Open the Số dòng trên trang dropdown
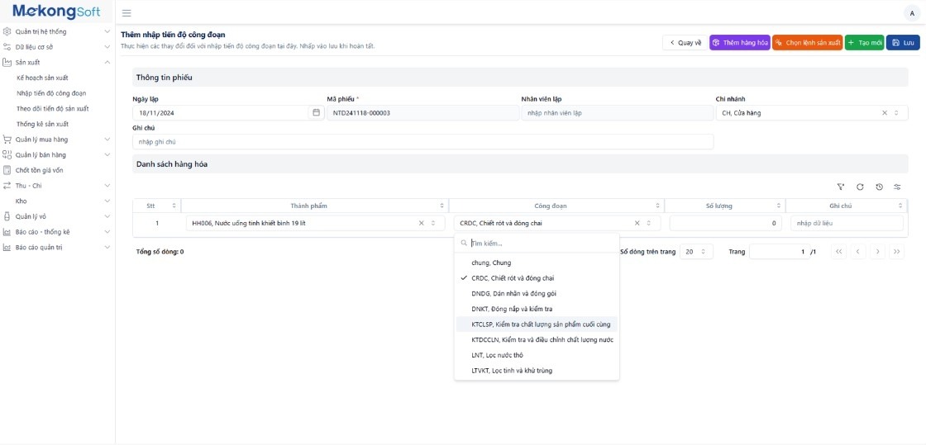Image resolution: width=926 pixels, height=445 pixels. point(695,252)
